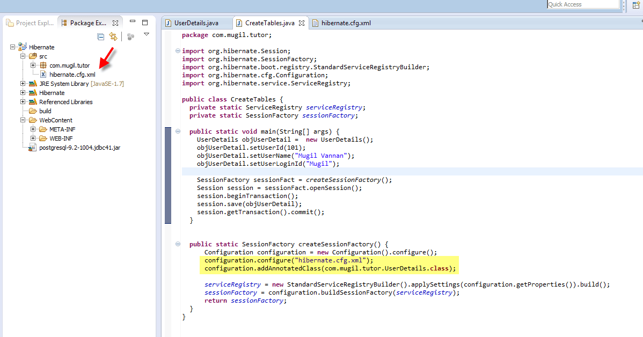Open the Java EE perspective icon near Quick Access
Viewport: 643px width, 337px height.
[x=637, y=4]
